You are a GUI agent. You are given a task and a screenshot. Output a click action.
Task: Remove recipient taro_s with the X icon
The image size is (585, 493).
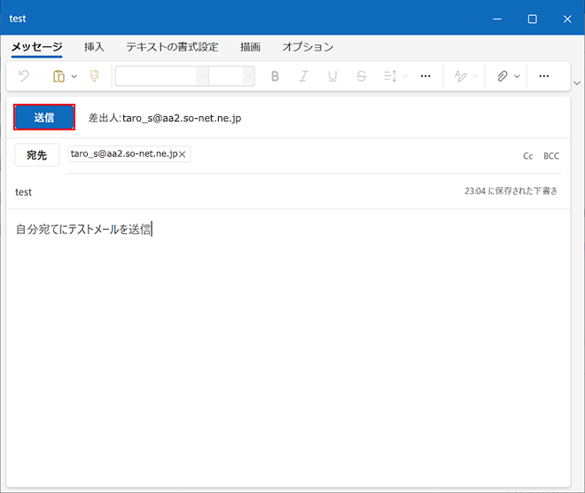coord(183,154)
